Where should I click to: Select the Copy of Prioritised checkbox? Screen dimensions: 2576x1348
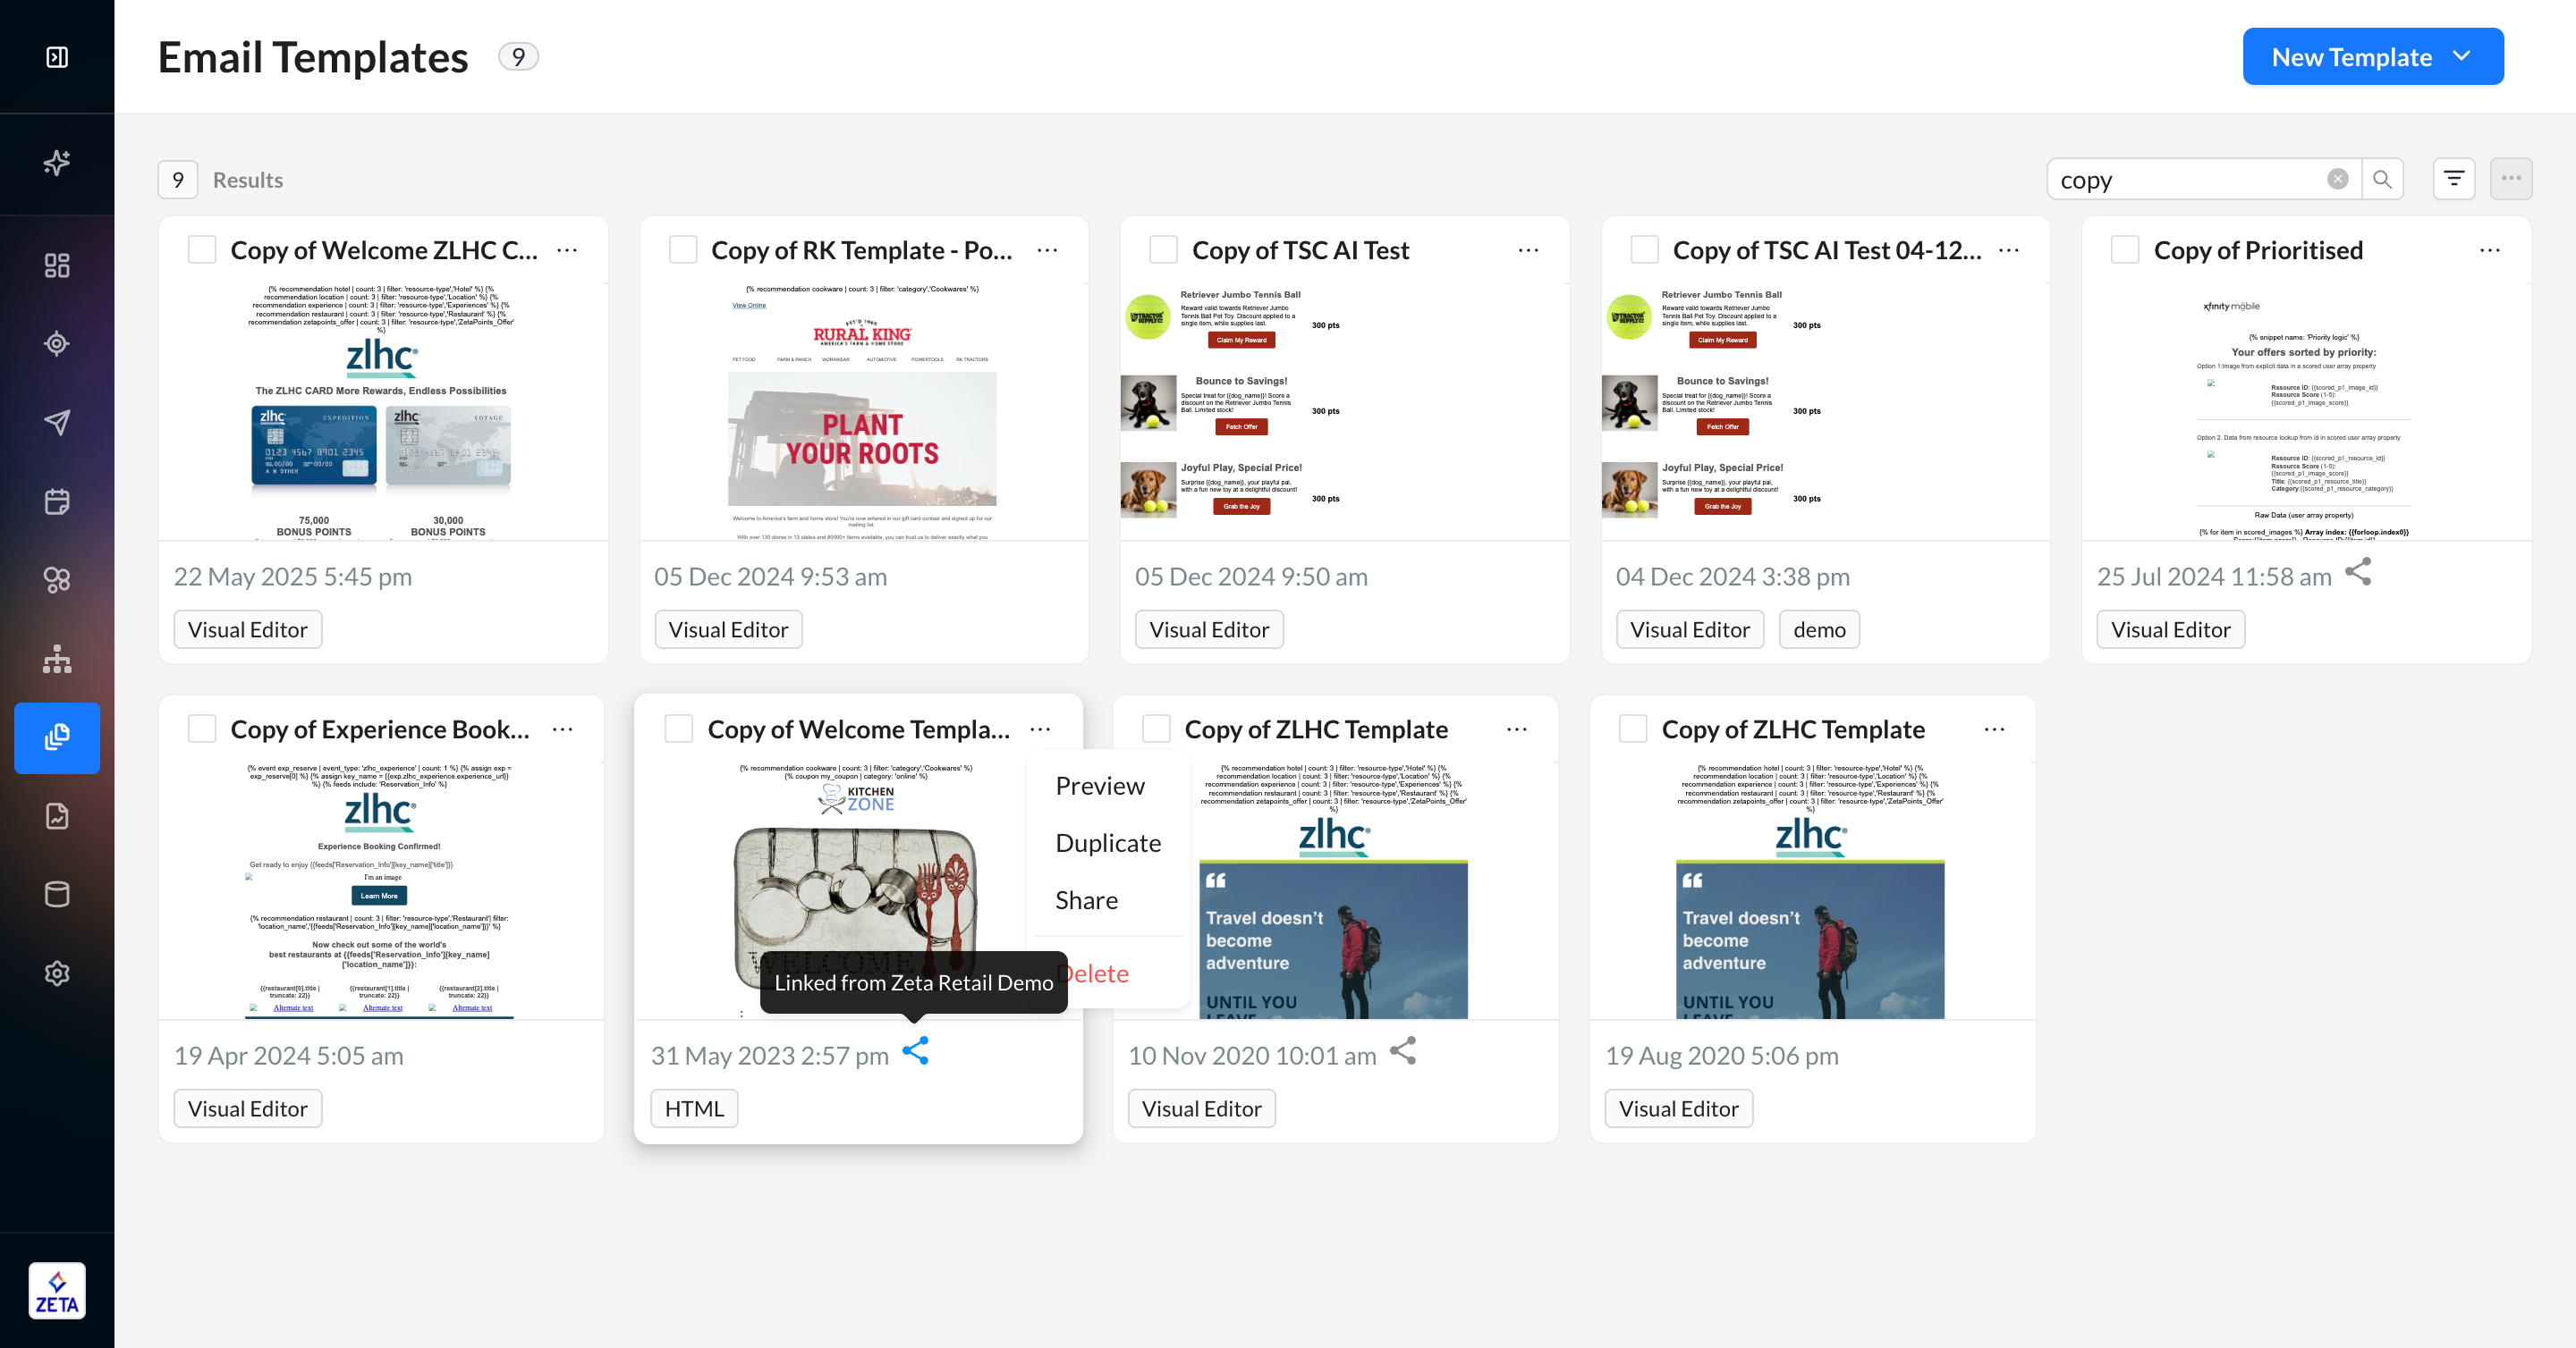click(2124, 249)
